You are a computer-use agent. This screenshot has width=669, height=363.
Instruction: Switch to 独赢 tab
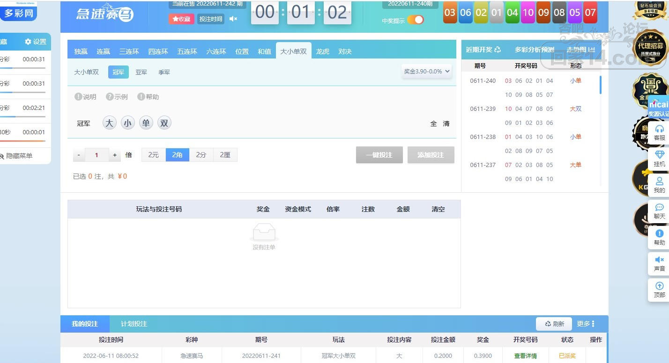pyautogui.click(x=81, y=51)
